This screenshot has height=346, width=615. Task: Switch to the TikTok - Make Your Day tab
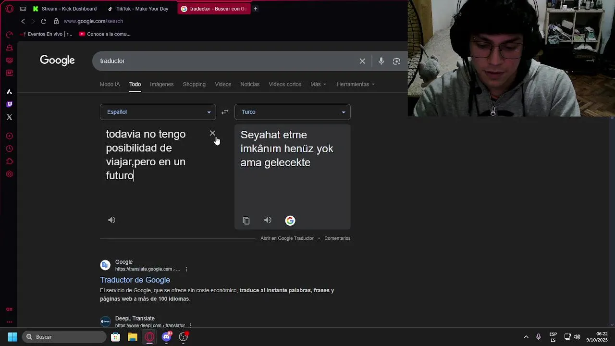[x=138, y=9]
